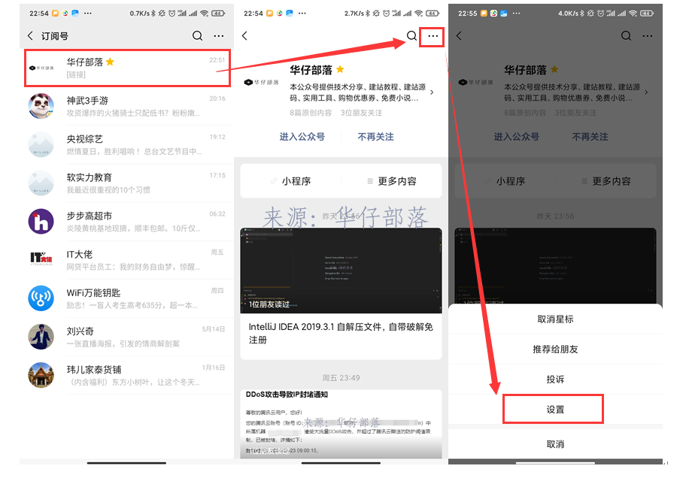The image size is (689, 478).
Task: Open the three-dot menu in 订阅号 header
Action: 219,36
